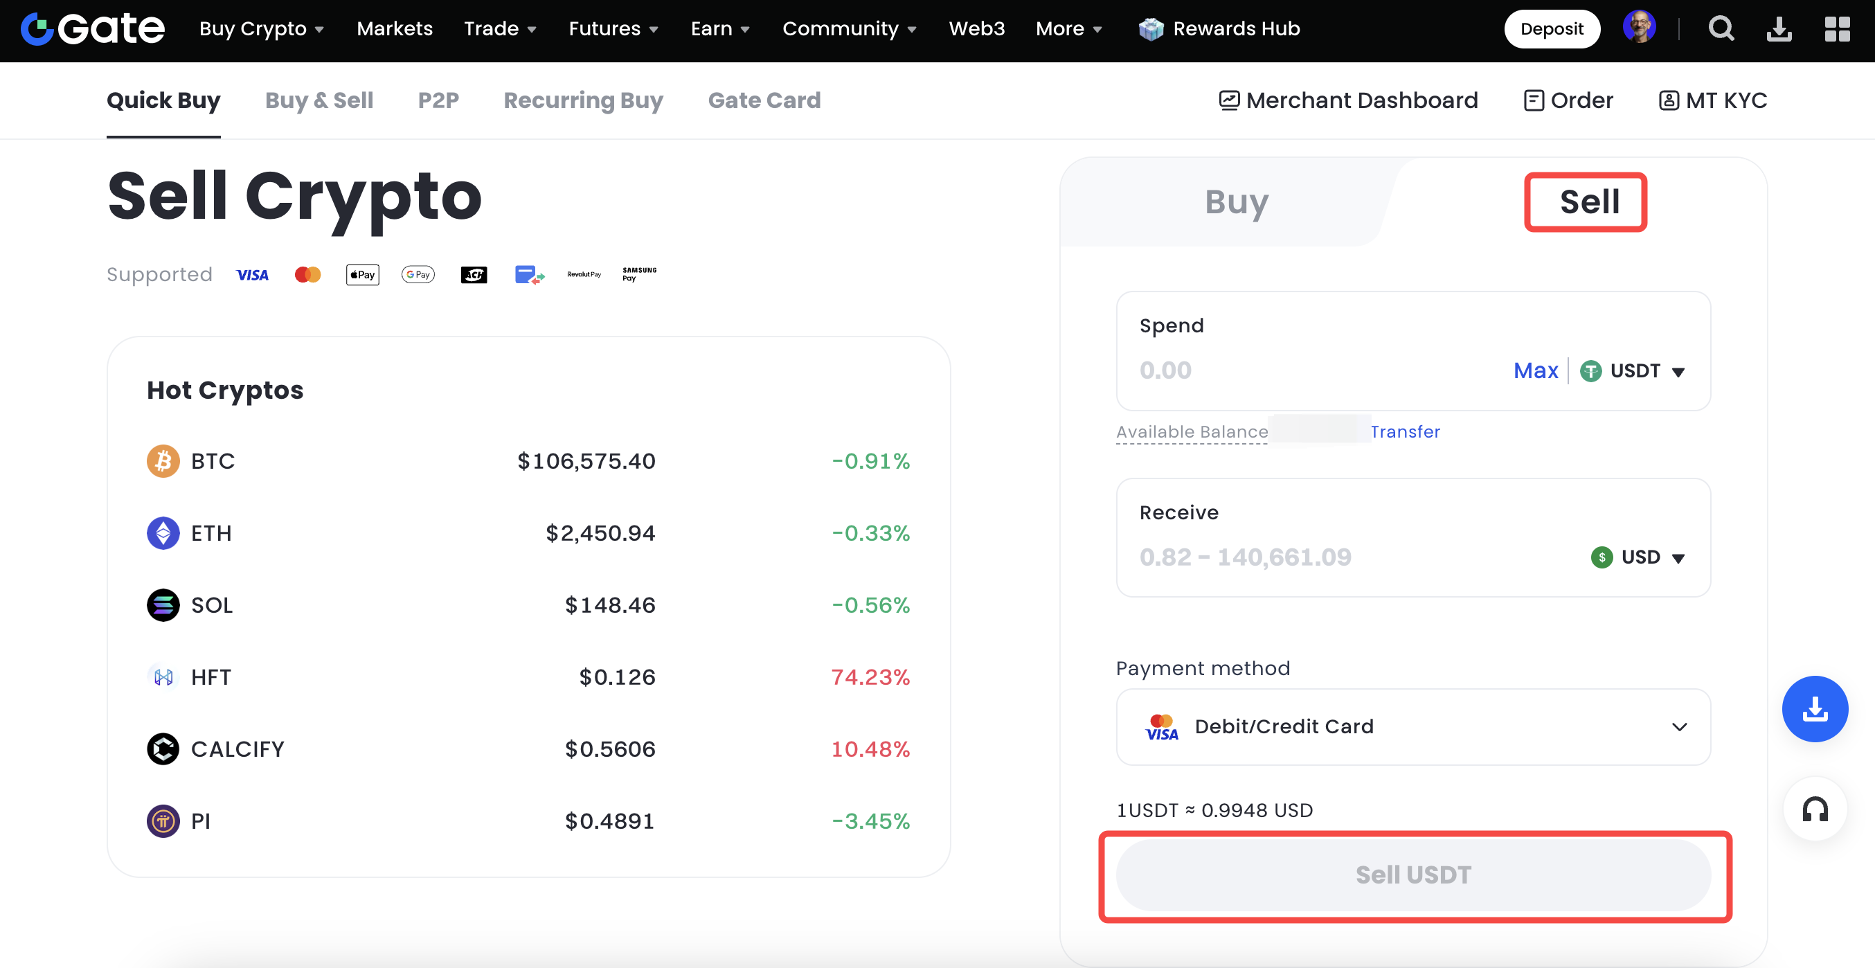Click the Gate logo icon
Screen dimensions: 1875x968
(x=38, y=29)
